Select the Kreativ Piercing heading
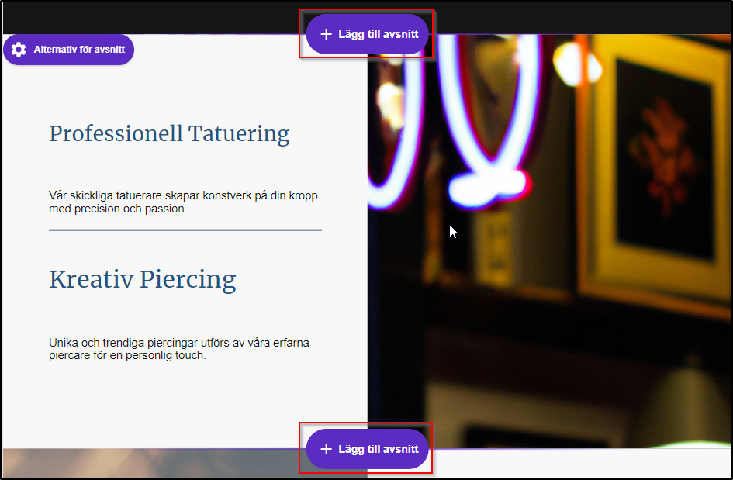Viewport: 733px width, 480px height. 143,279
